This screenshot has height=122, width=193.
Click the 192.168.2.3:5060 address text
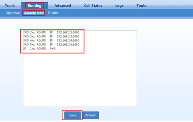[68, 37]
